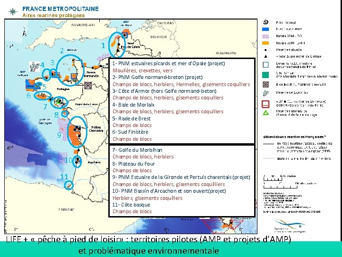342x257 pixels.
Task: Click map number 1 near Pas de Calais
Action: (x=103, y=46)
